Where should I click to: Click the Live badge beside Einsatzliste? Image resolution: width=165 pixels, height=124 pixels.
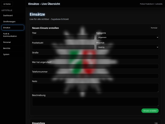156,123
